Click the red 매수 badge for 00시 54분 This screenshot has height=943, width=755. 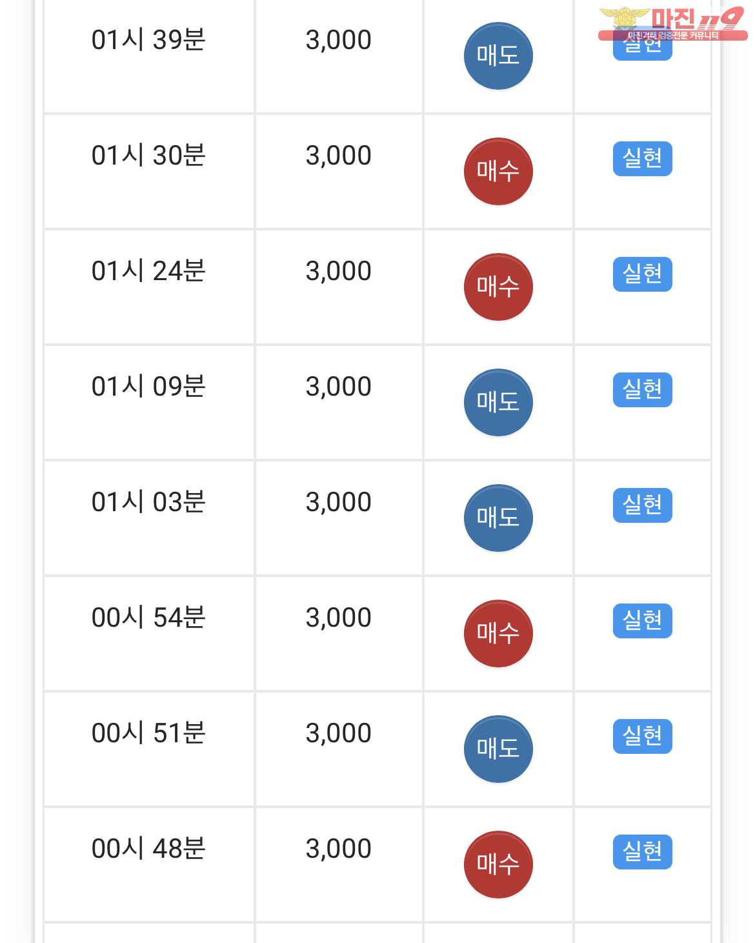[498, 634]
